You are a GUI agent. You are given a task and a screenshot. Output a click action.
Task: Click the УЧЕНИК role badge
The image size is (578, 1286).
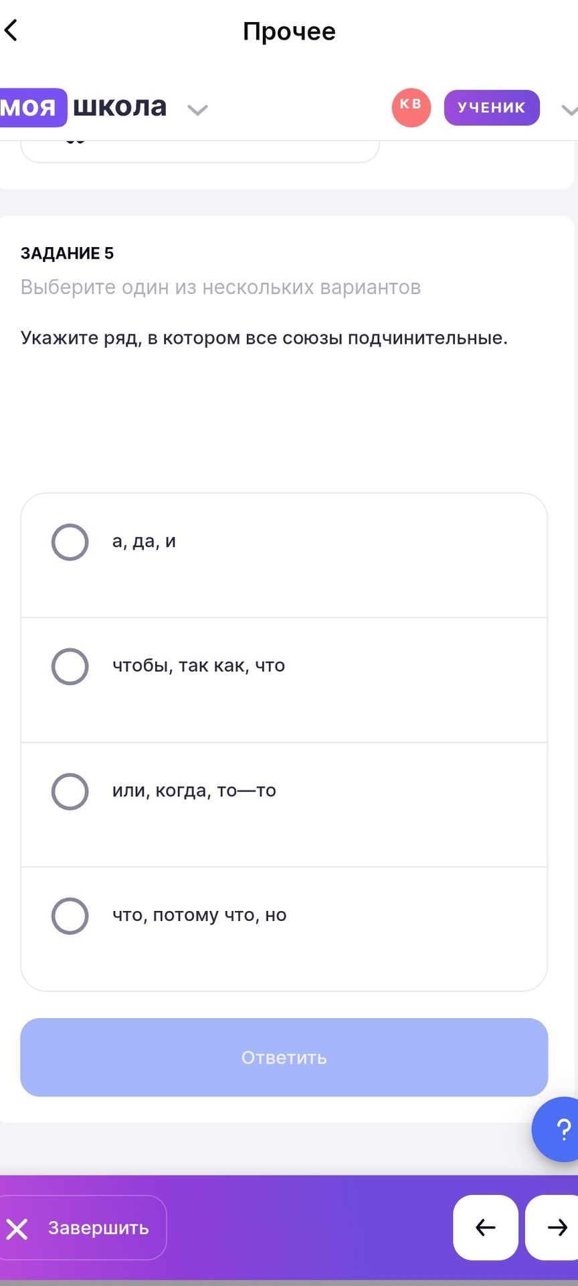click(x=492, y=107)
